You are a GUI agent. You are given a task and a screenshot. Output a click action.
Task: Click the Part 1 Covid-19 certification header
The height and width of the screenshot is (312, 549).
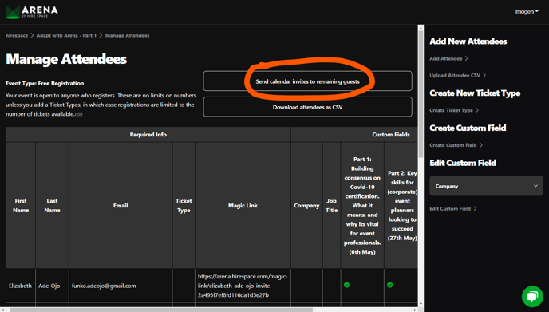[362, 206]
